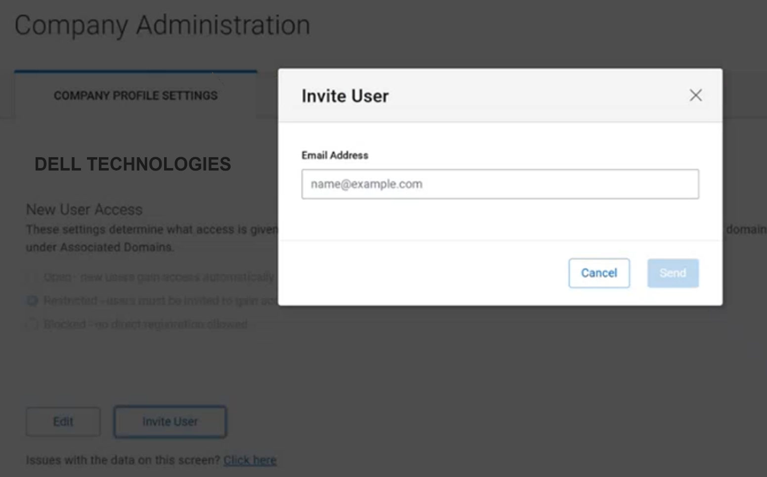Open the 'Click here' link
Viewport: 767px width, 477px height.
tap(250, 460)
